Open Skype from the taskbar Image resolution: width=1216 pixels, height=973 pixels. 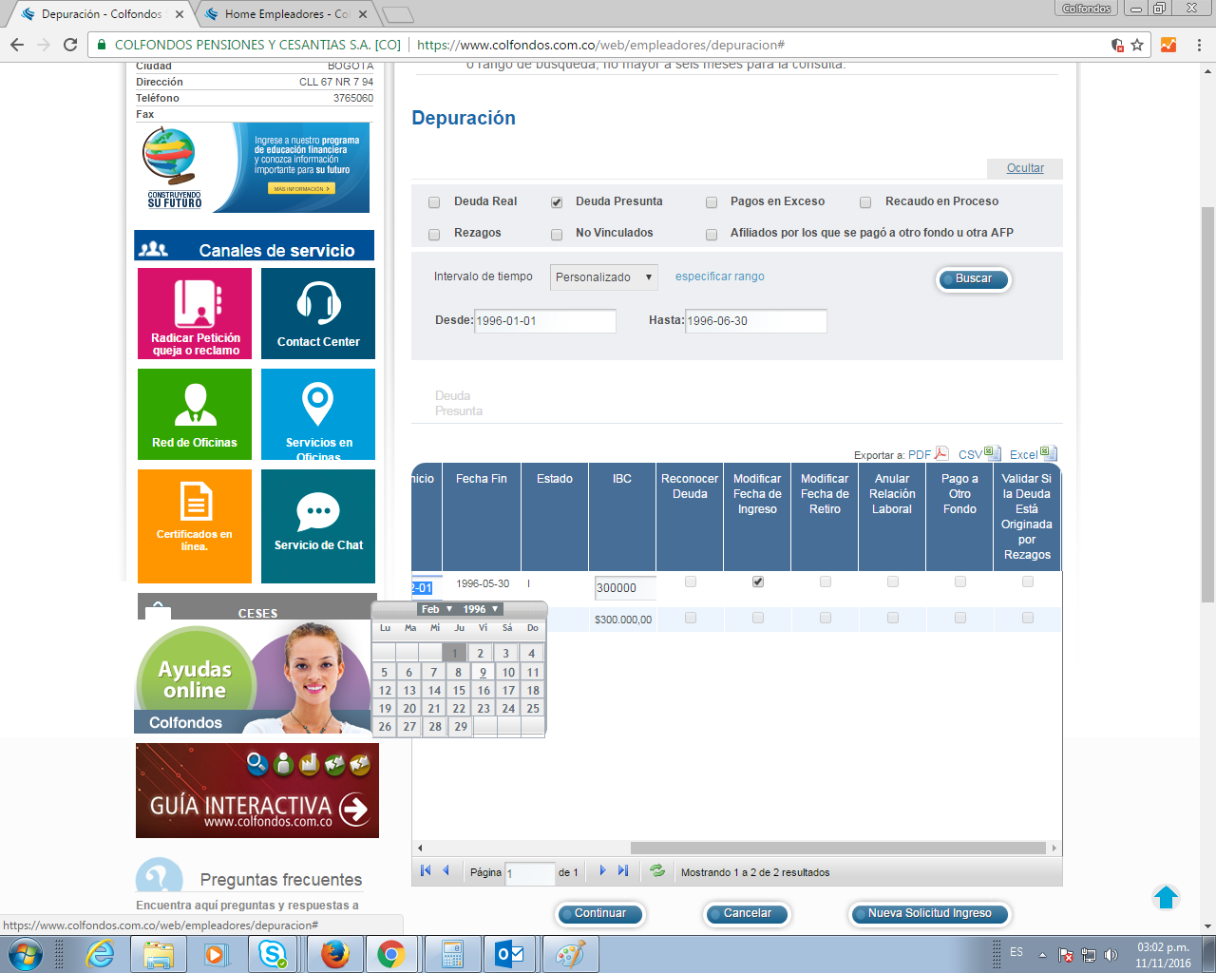pos(274,953)
